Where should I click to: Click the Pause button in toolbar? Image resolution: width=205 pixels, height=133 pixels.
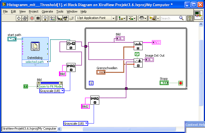pyautogui.click(x=38, y=18)
